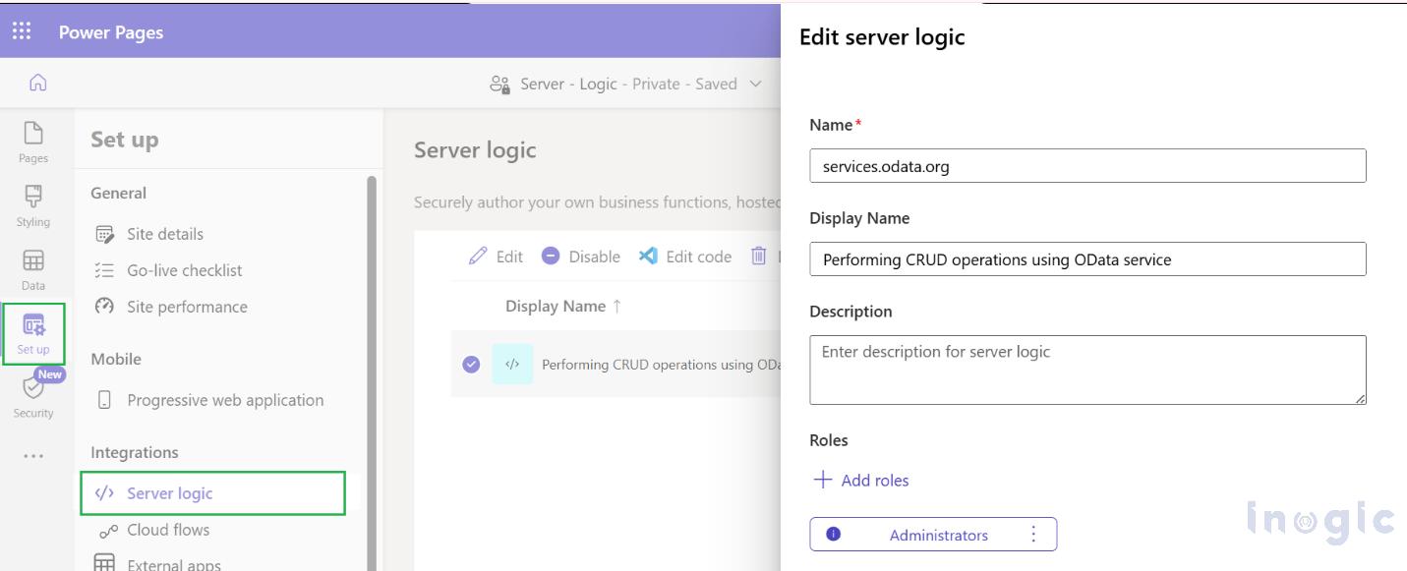Click the code icon of server logic row
This screenshot has height=571, width=1407.
point(512,365)
